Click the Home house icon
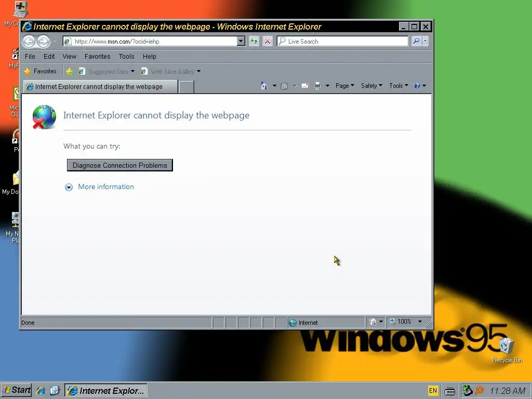 (x=264, y=86)
